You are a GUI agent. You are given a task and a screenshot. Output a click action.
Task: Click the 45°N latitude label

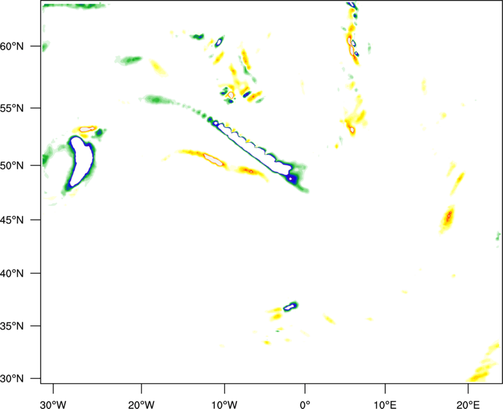tap(12, 220)
